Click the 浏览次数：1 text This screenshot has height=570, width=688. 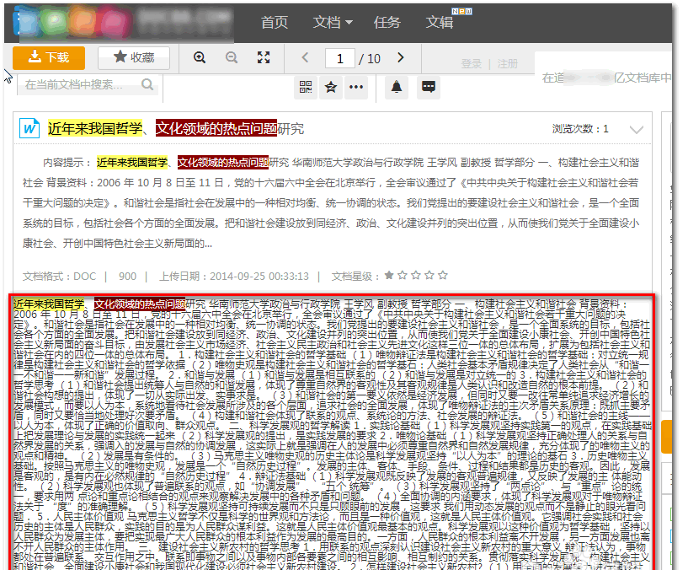point(580,129)
